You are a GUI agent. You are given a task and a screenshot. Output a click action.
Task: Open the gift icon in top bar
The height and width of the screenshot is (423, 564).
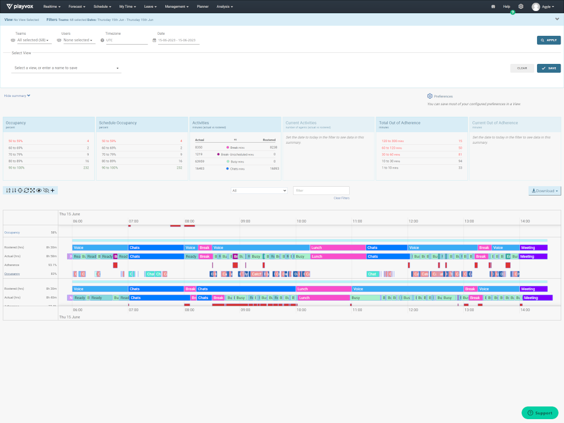point(493,7)
